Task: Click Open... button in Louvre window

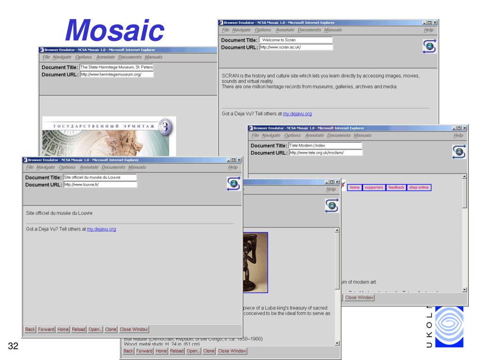Action: (x=95, y=330)
